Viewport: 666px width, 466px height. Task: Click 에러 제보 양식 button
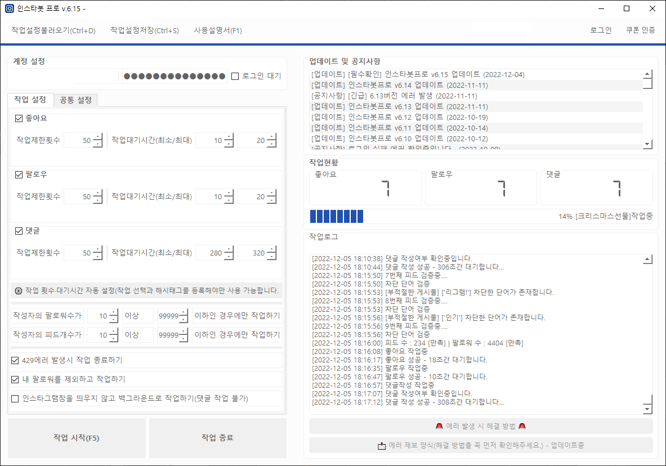pyautogui.click(x=481, y=446)
